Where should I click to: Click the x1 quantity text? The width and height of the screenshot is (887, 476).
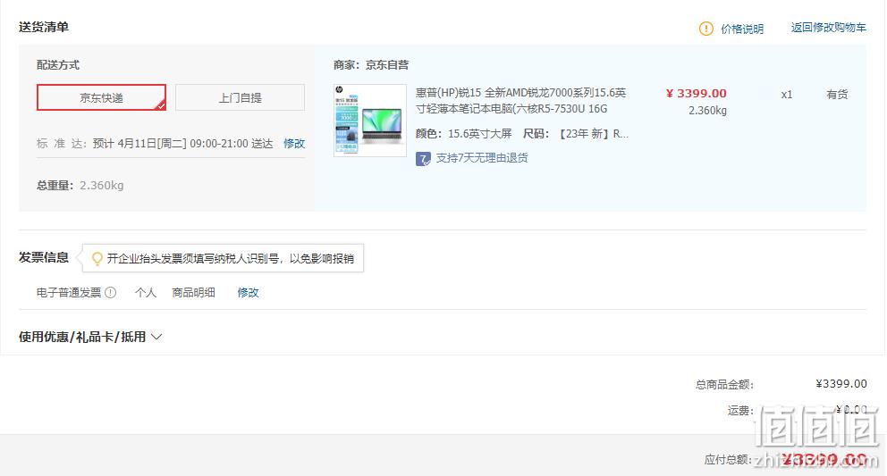click(786, 95)
